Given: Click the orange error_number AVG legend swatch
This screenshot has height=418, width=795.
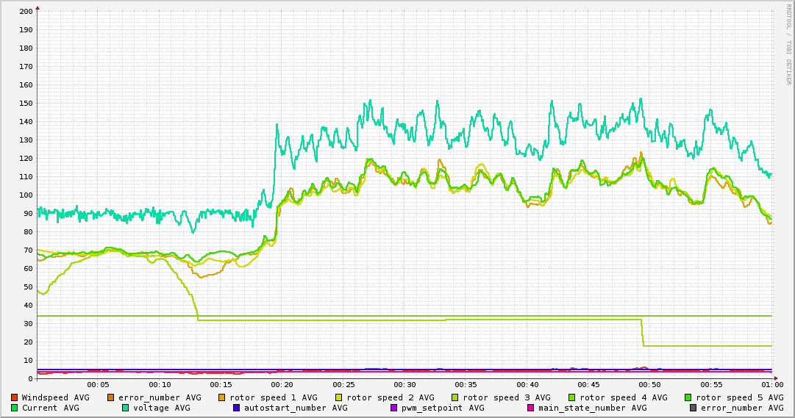Looking at the screenshot, I should click(x=111, y=397).
